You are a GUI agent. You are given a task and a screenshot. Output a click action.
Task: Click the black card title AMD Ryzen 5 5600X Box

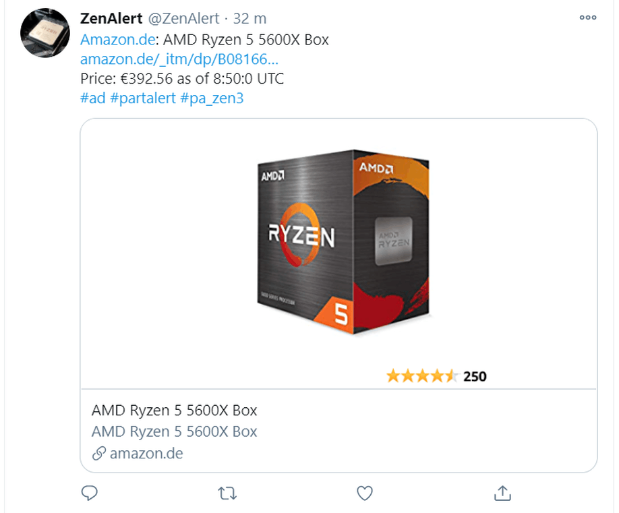174,411
